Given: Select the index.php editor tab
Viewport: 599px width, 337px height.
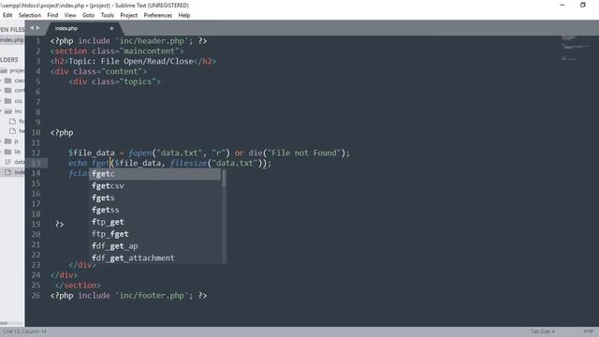Looking at the screenshot, I should [84, 28].
